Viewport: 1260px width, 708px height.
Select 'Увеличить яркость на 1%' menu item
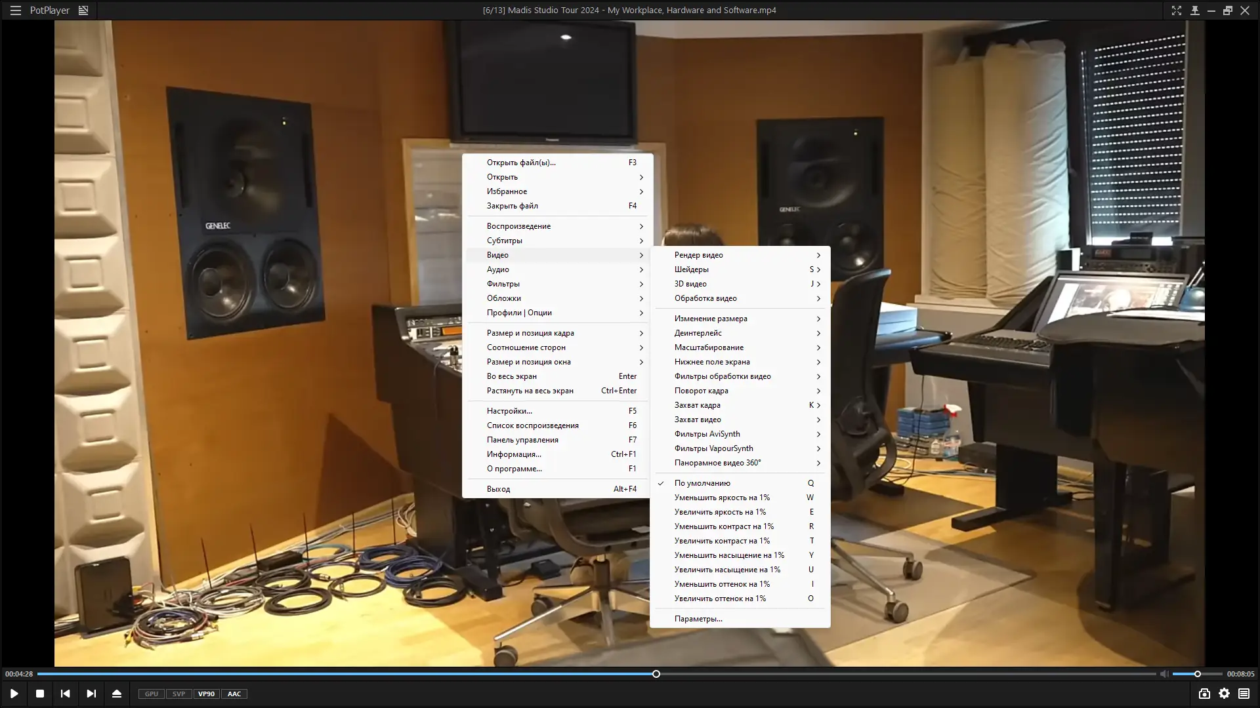[x=720, y=512]
